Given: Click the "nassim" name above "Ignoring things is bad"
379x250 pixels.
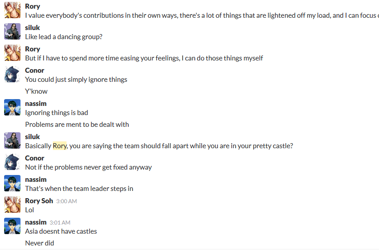Looking at the screenshot, I should pos(36,104).
